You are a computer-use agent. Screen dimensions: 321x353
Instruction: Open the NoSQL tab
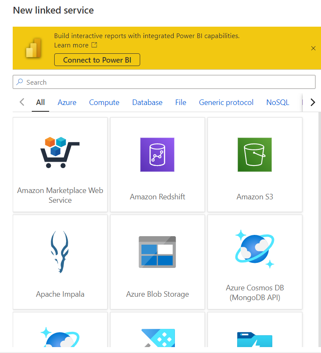(278, 102)
